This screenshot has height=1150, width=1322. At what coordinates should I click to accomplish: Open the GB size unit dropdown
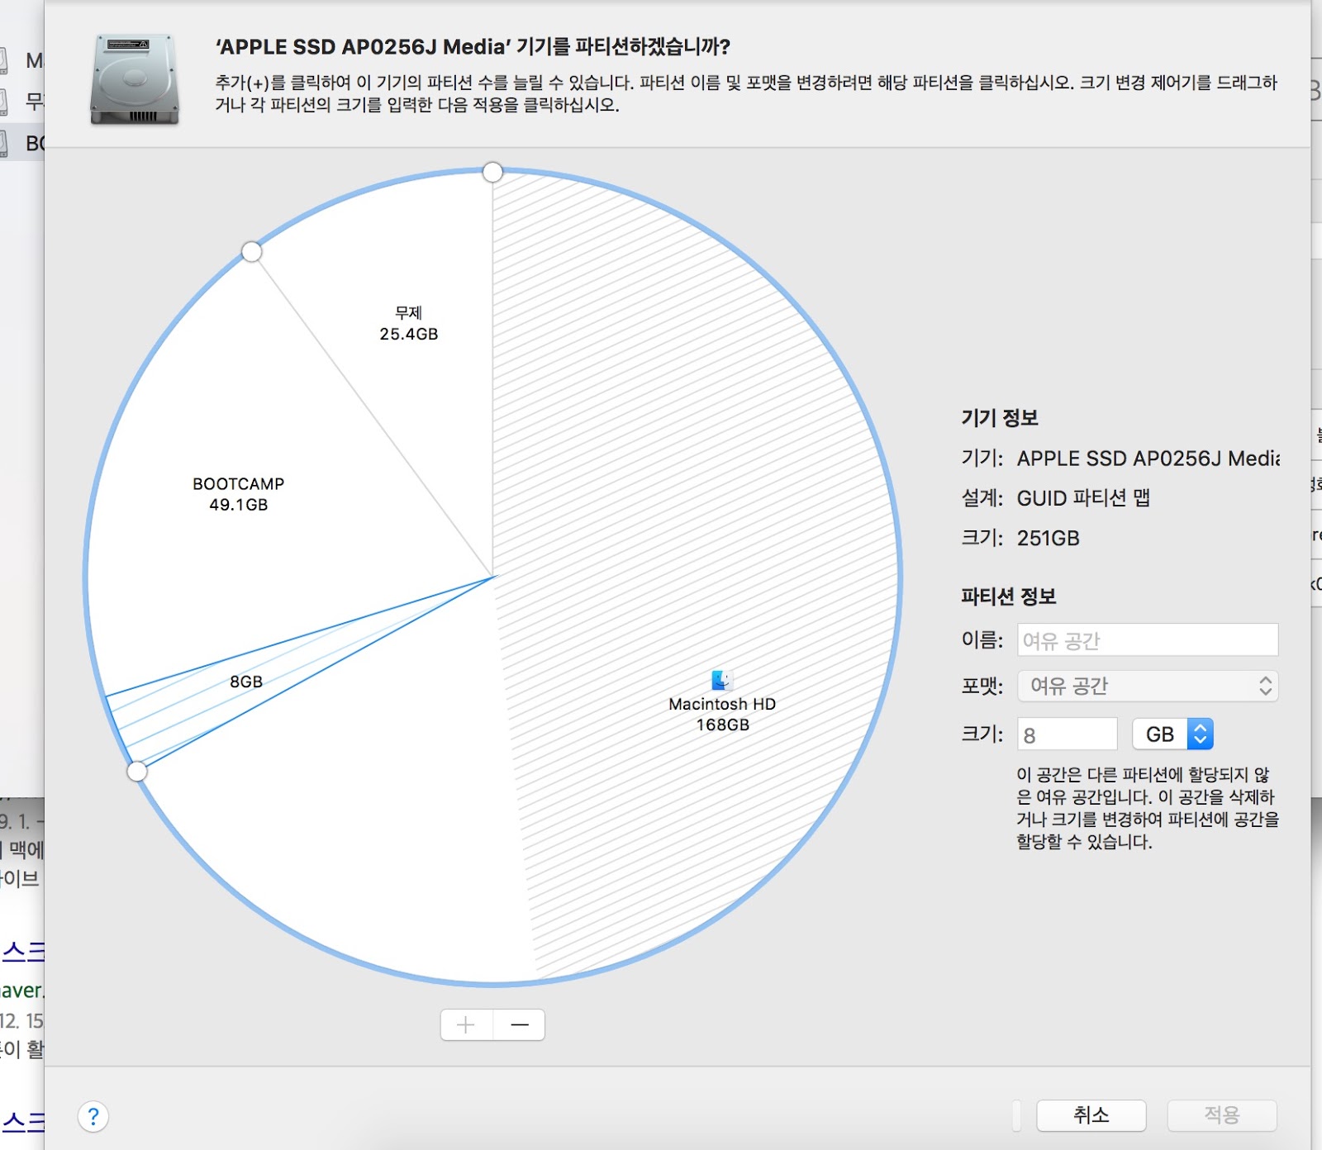click(x=1172, y=734)
